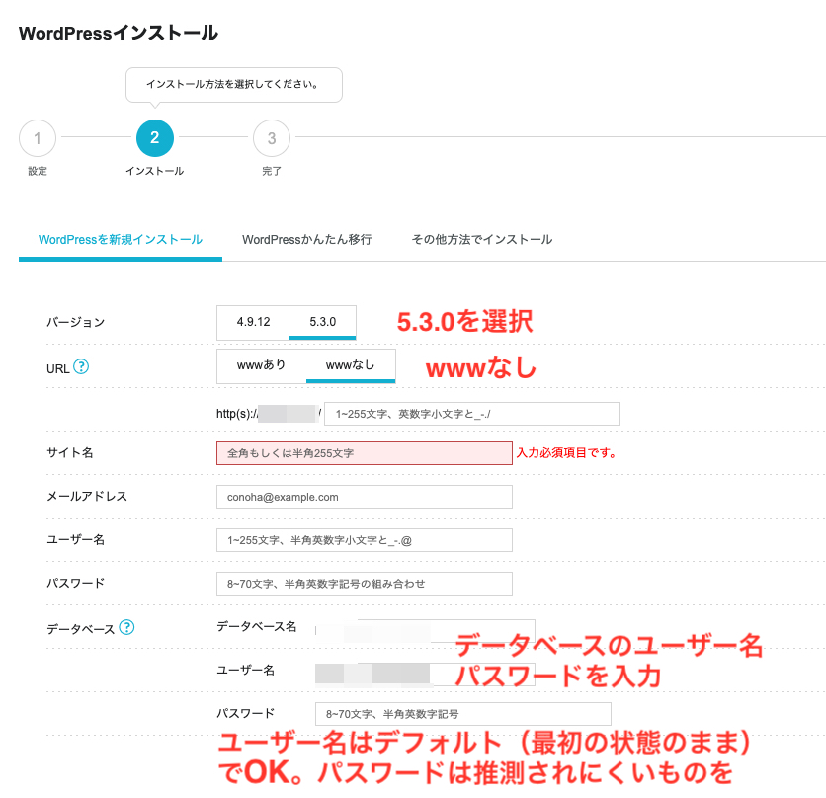Focus the サイト名 input field
The image size is (826, 798).
pyautogui.click(x=364, y=453)
